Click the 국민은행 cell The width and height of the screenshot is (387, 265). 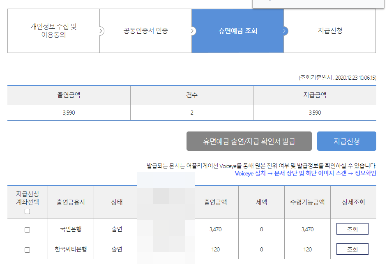tap(71, 229)
